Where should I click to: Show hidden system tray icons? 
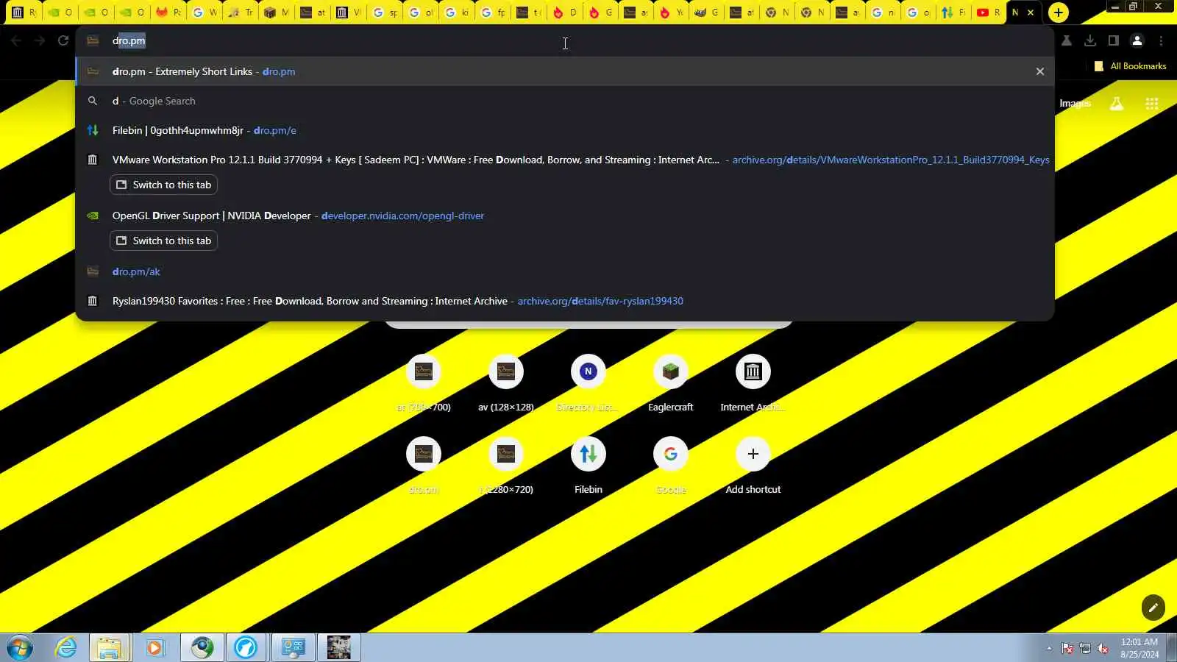pos(1049,649)
